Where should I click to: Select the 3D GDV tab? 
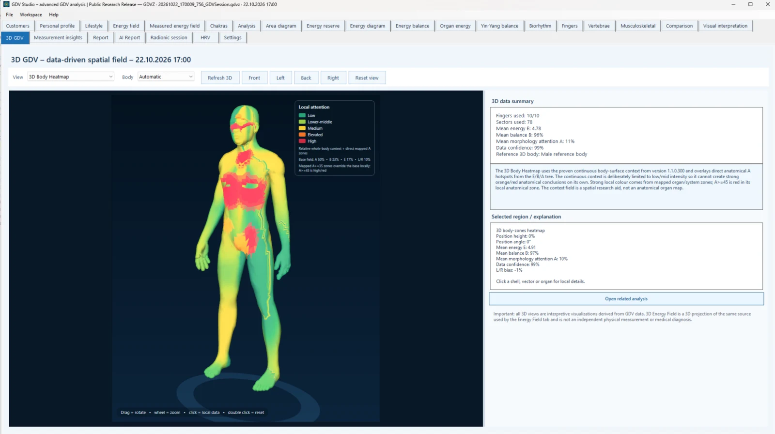point(15,38)
